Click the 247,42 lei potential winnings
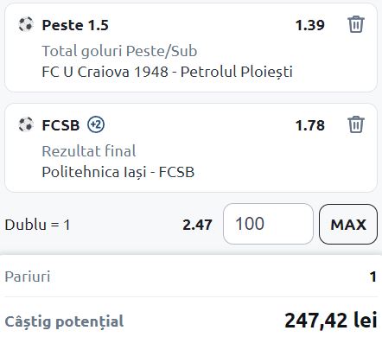 [331, 321]
